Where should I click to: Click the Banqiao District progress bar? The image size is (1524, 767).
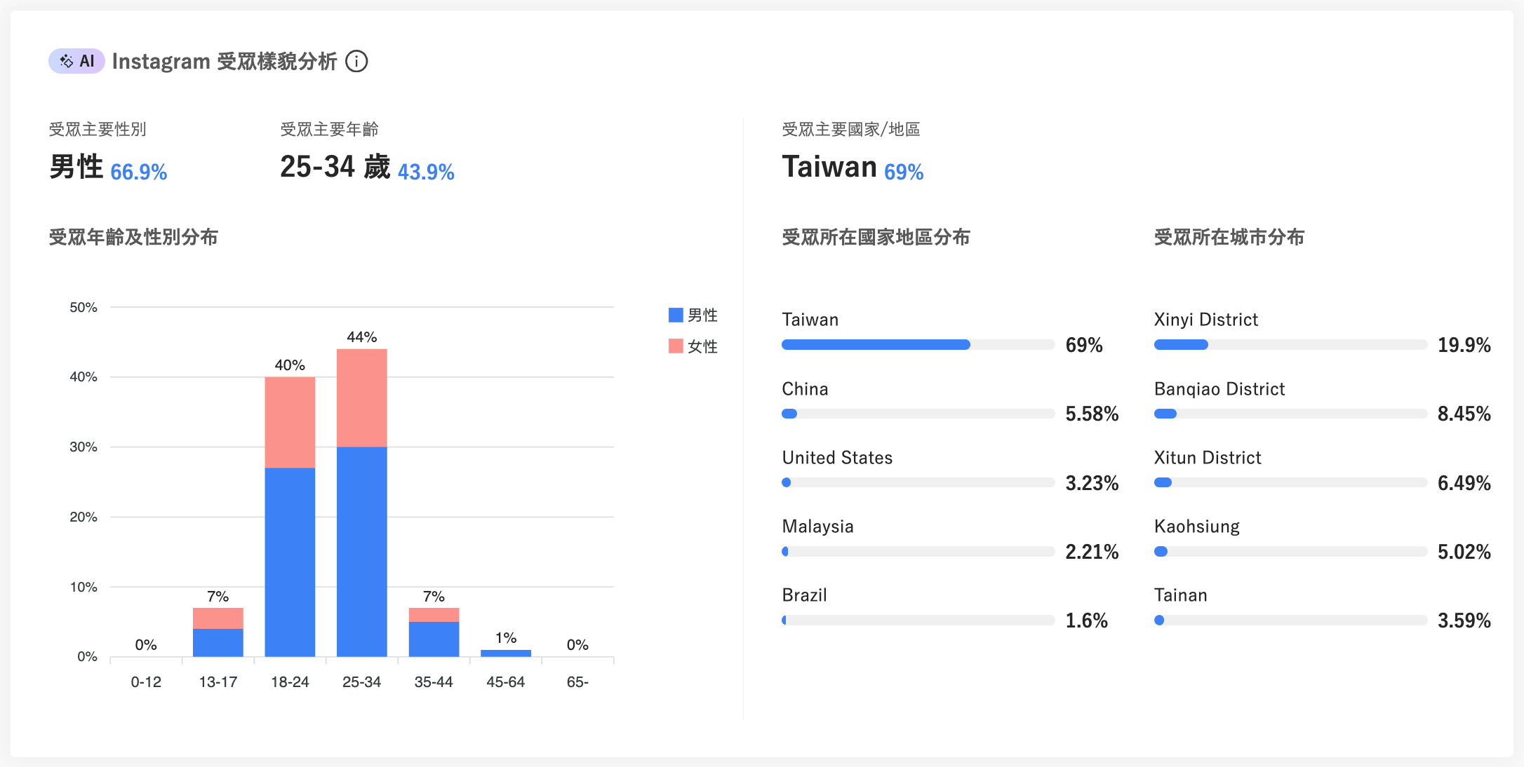click(x=1290, y=414)
